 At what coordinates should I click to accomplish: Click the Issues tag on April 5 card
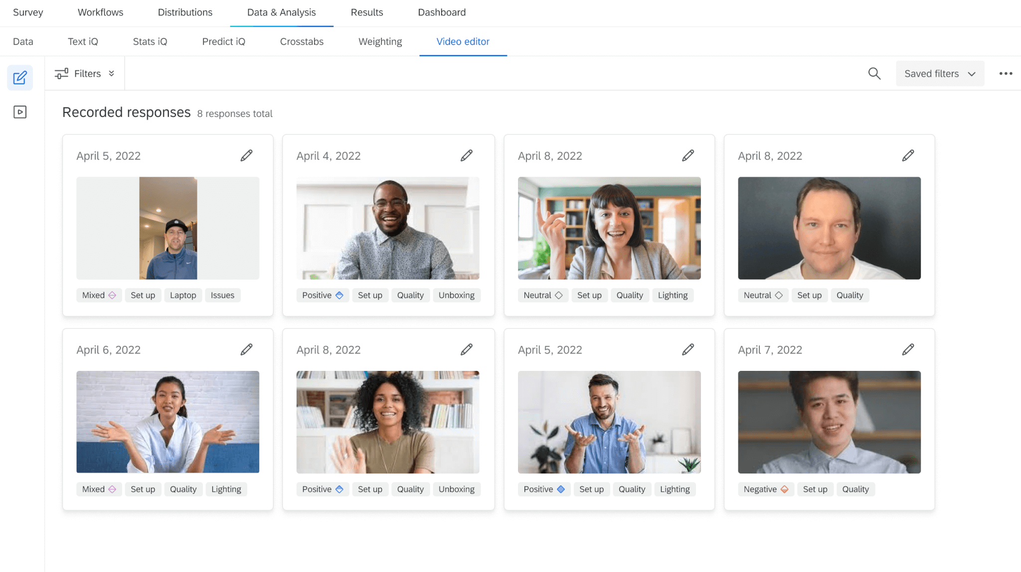(x=222, y=295)
